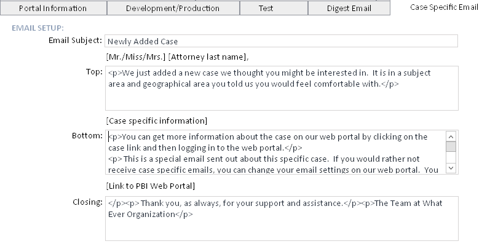The image size is (498, 249).
Task: Click the "Closing:" field label
Action: (x=87, y=202)
